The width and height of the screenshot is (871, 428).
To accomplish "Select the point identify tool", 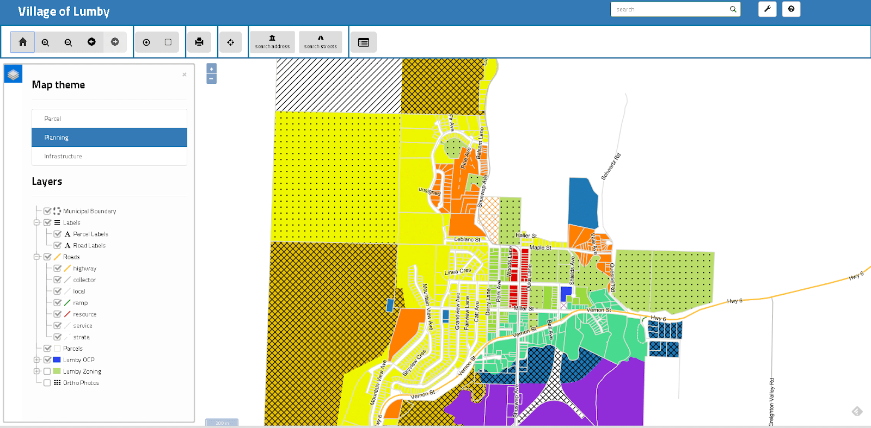I will [146, 42].
